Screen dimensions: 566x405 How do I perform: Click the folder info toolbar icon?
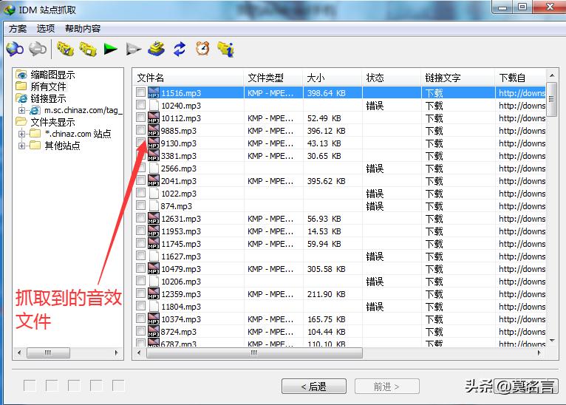coord(226,49)
